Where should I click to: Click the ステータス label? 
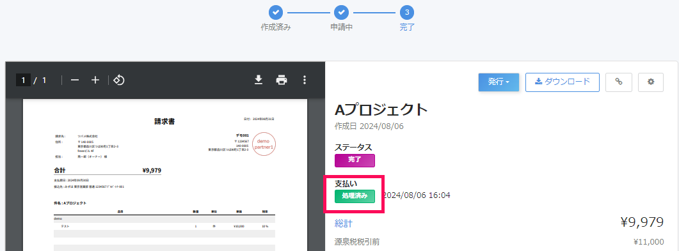(353, 148)
